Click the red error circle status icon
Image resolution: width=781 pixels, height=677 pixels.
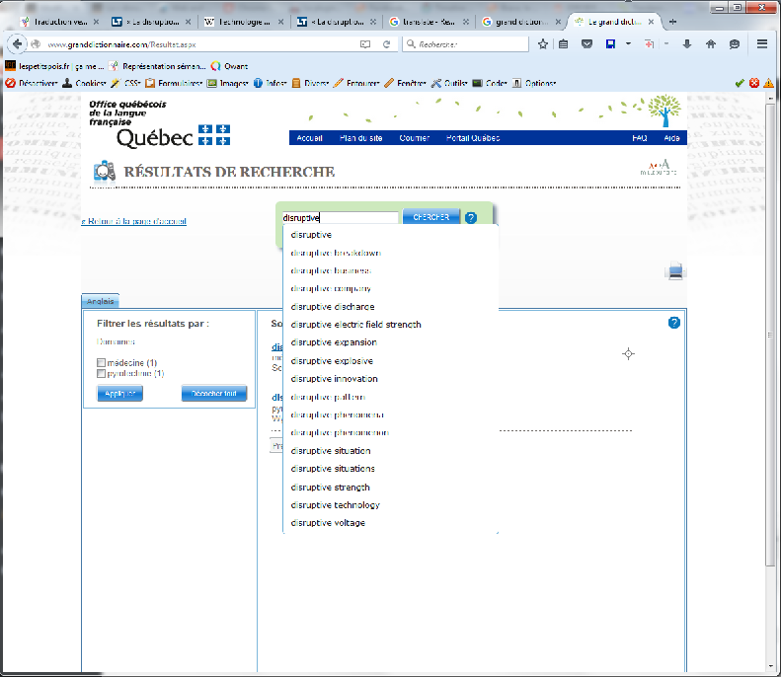point(754,83)
